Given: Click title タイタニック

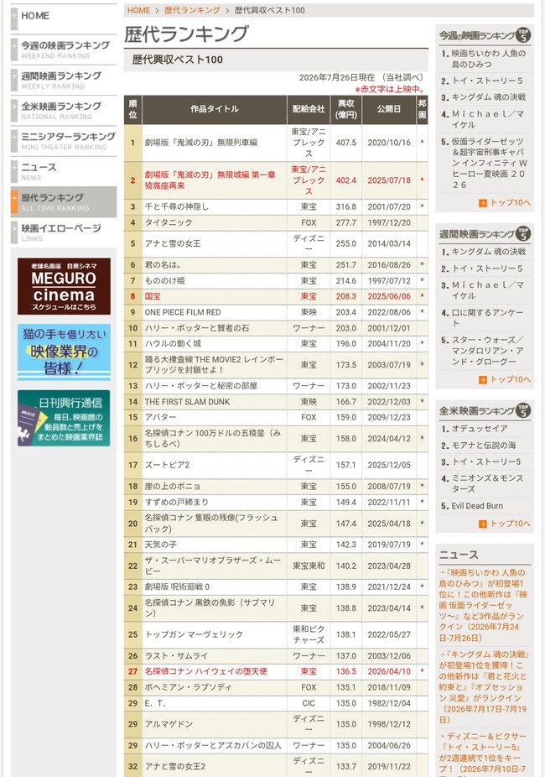Looking at the screenshot, I should pos(169,223).
